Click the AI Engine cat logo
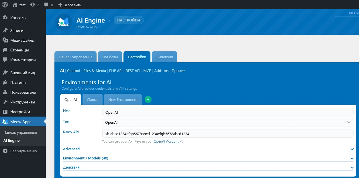 point(64,22)
